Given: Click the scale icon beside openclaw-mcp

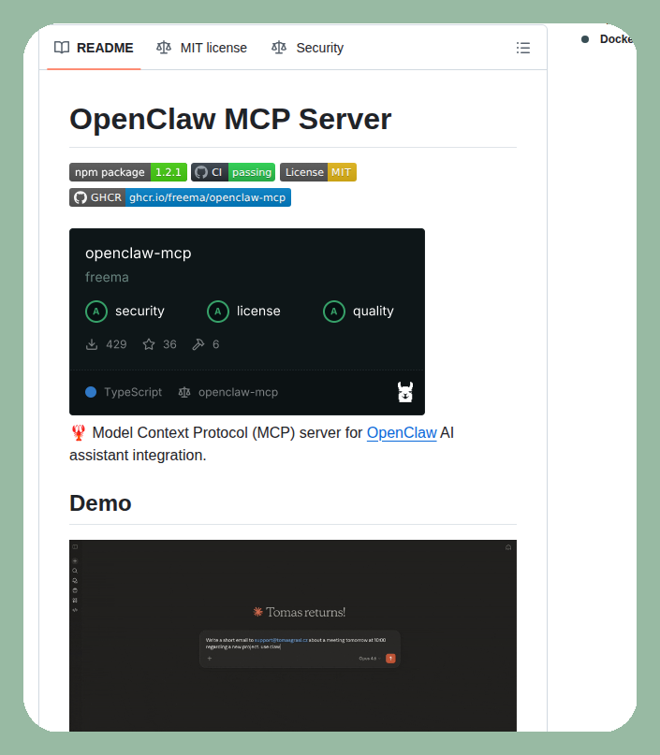Looking at the screenshot, I should [184, 393].
